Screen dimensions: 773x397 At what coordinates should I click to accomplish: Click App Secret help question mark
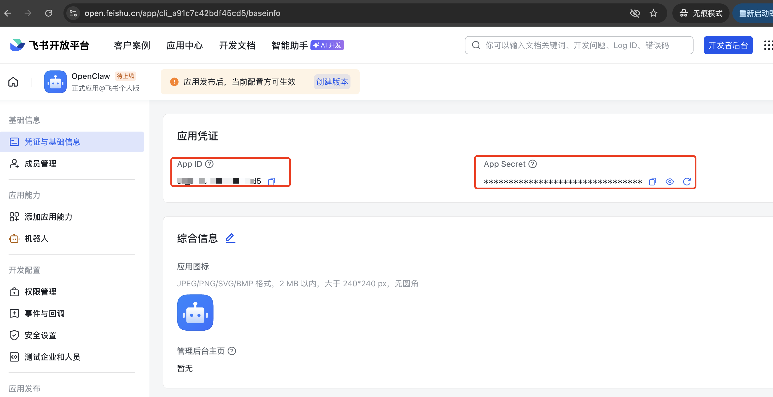pyautogui.click(x=532, y=164)
